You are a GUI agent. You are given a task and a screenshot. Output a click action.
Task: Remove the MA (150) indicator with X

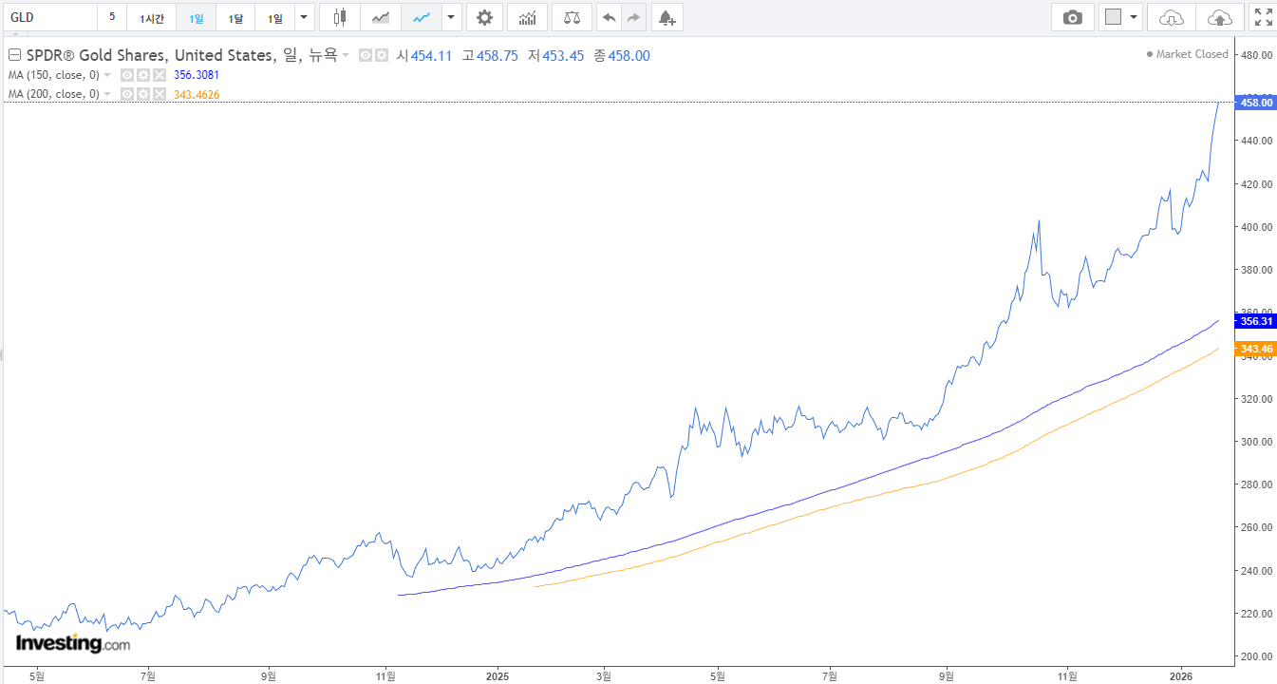point(159,75)
